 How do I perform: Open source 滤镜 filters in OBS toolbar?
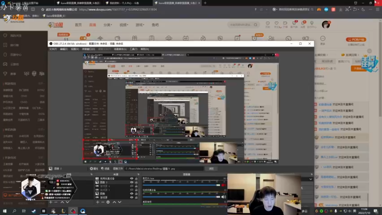(x=105, y=169)
